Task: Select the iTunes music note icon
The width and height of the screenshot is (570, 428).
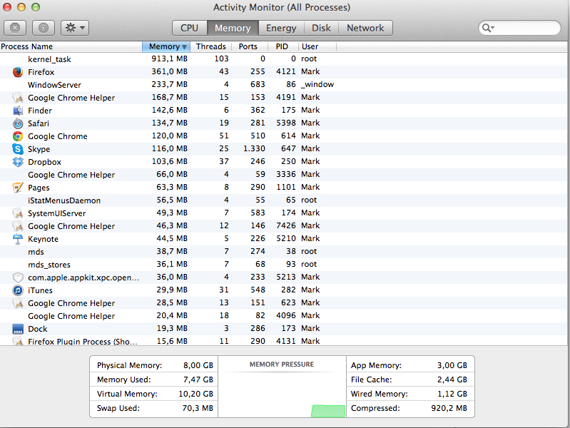Action: (x=18, y=290)
